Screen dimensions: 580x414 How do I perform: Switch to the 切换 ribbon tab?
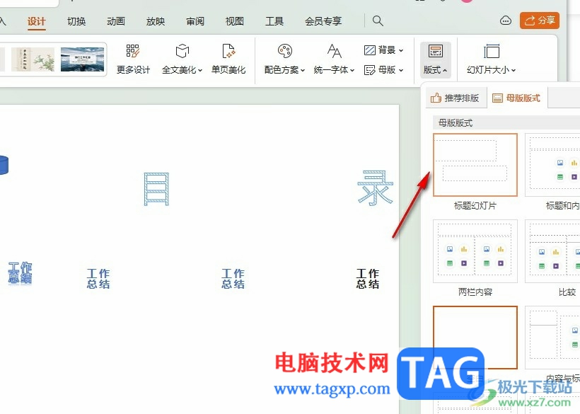coord(76,21)
